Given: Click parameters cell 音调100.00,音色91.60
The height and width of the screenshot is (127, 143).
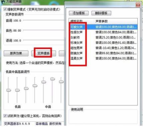Looking at the screenshot, I should 116,43.
